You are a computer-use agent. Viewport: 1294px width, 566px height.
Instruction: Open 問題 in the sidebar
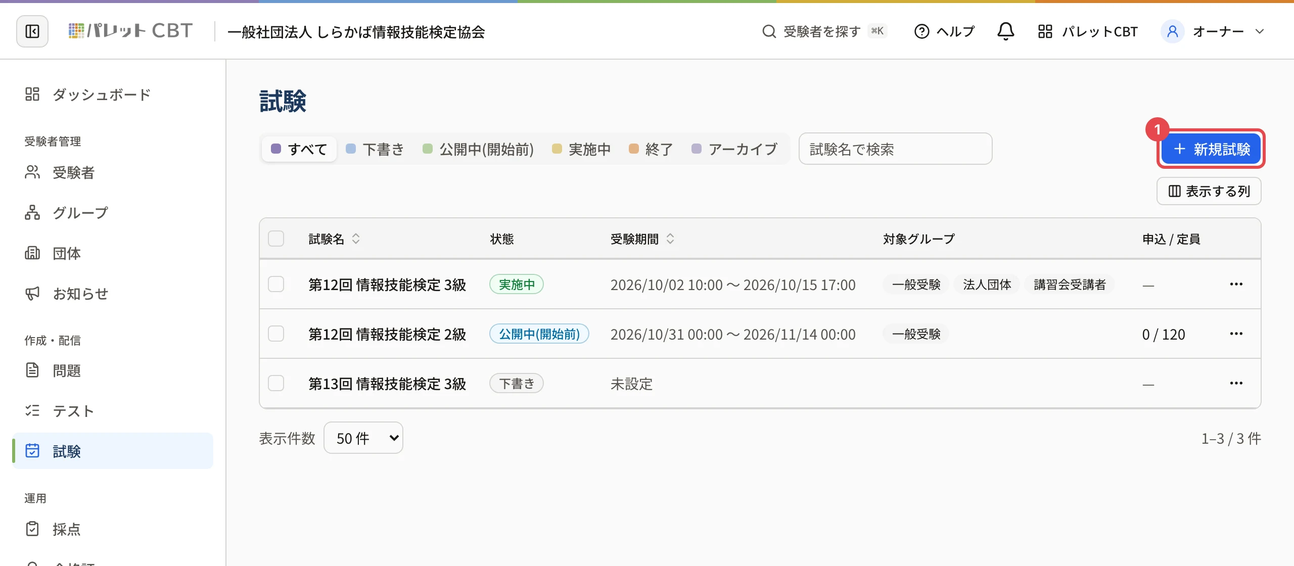[x=113, y=370]
